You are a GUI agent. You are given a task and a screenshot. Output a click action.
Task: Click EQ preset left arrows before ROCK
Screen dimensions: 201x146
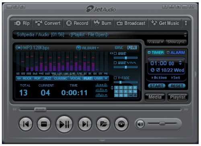(x=19, y=78)
